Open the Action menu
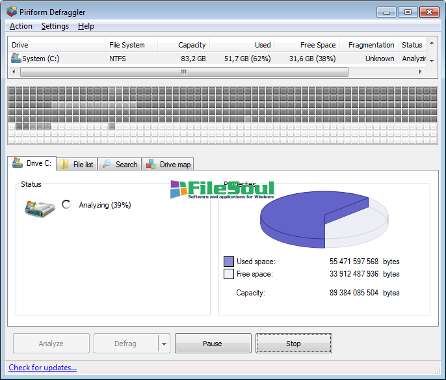The width and height of the screenshot is (446, 380). (x=21, y=26)
